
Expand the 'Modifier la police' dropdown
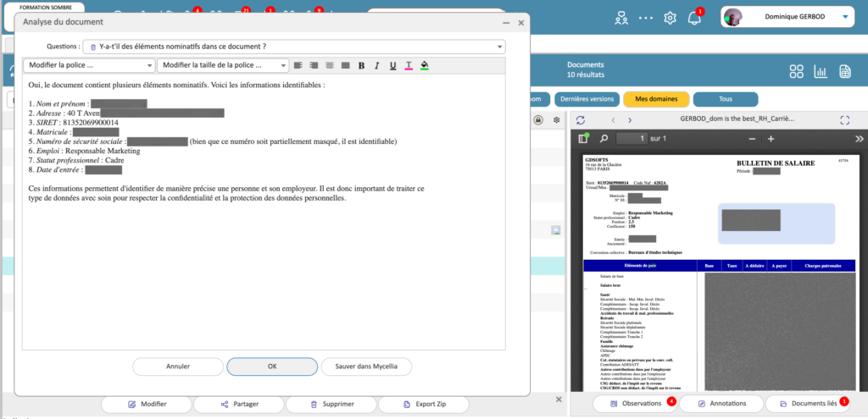click(89, 65)
